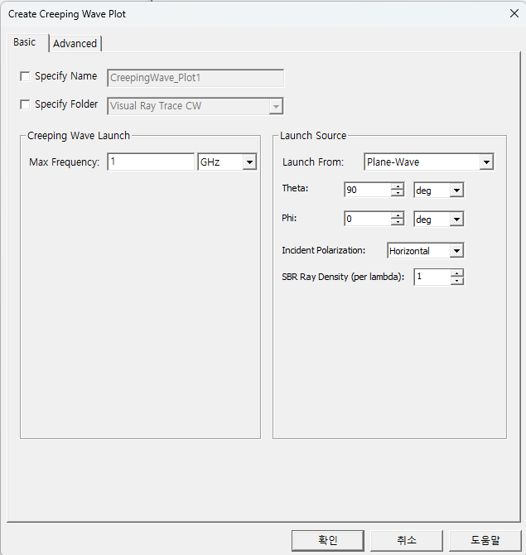
Task: Increase Theta value with up arrow
Action: coord(398,186)
